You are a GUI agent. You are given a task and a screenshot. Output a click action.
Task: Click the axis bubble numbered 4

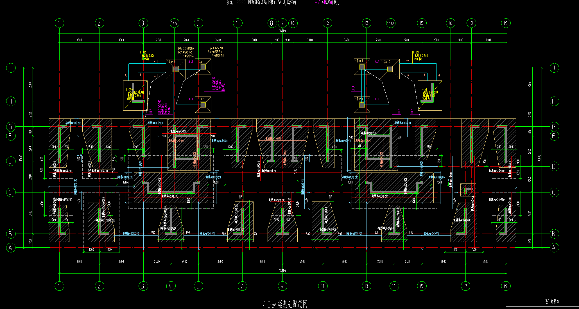[170, 286]
